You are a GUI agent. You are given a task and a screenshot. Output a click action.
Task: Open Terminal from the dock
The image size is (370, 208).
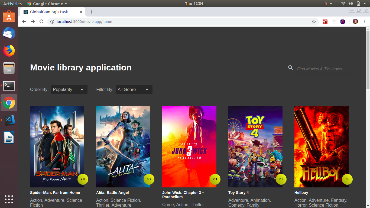9,86
